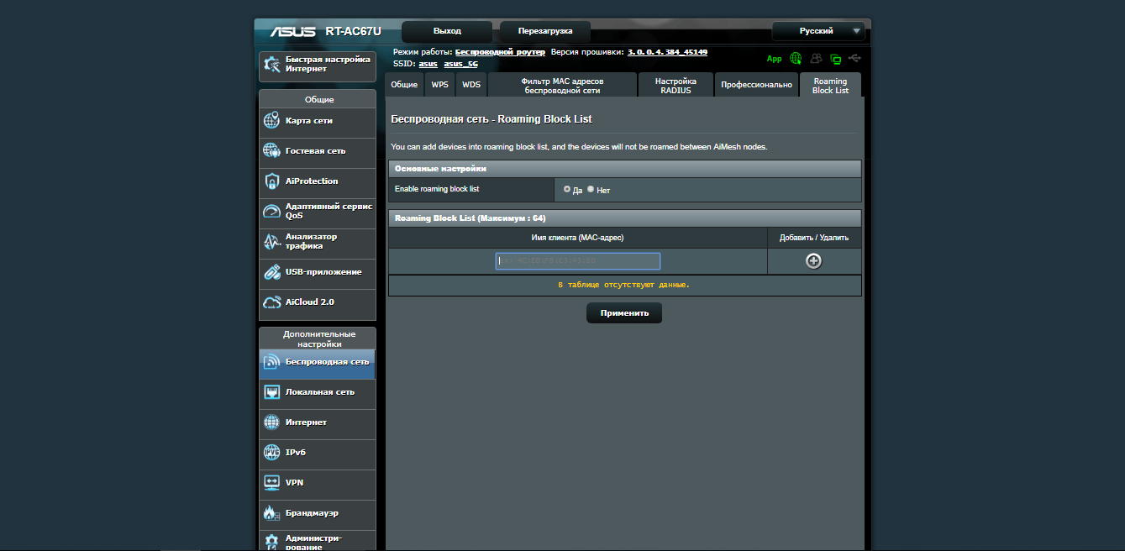Open the Русский language dropdown
This screenshot has height=551, width=1125.
tap(818, 31)
